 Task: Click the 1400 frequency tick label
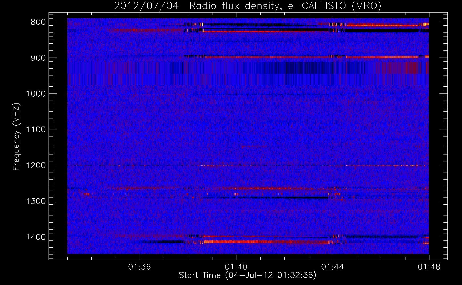(x=36, y=237)
